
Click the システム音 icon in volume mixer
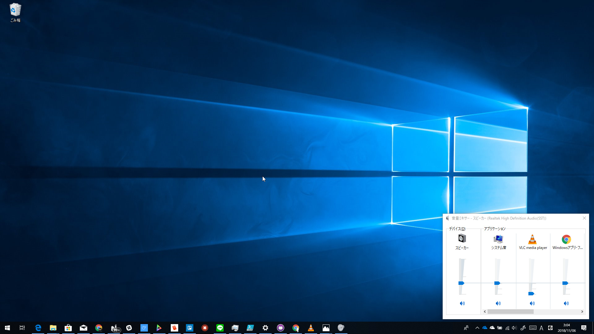pos(498,239)
